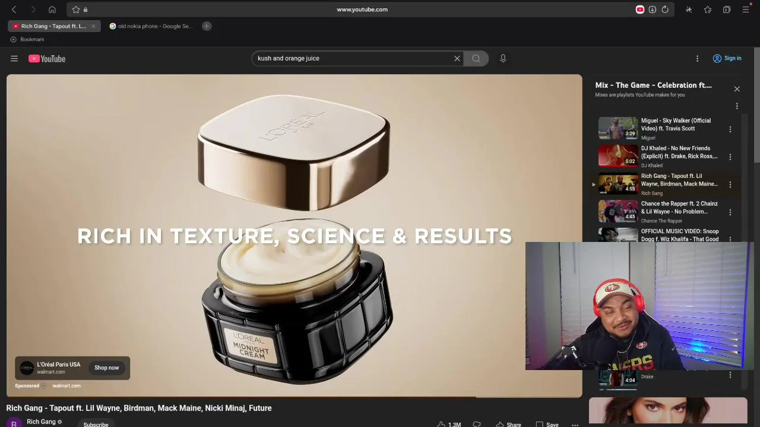
Task: Click Shop now on L'Oréal ad
Action: pos(107,368)
